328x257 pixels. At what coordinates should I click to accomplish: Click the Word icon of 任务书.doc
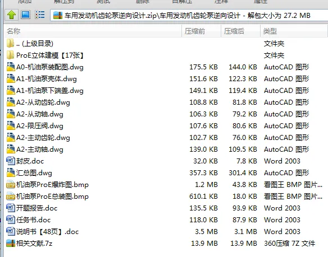point(11,219)
